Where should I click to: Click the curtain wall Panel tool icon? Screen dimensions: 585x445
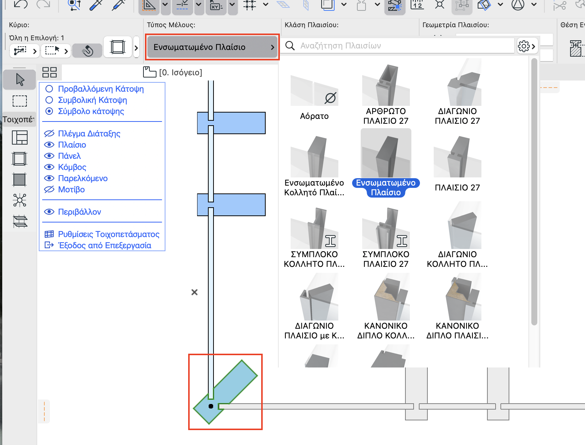[20, 180]
